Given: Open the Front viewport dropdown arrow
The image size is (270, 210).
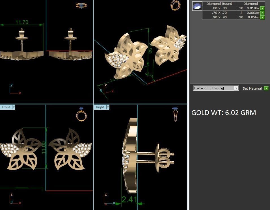Looking at the screenshot, I should (14, 107).
